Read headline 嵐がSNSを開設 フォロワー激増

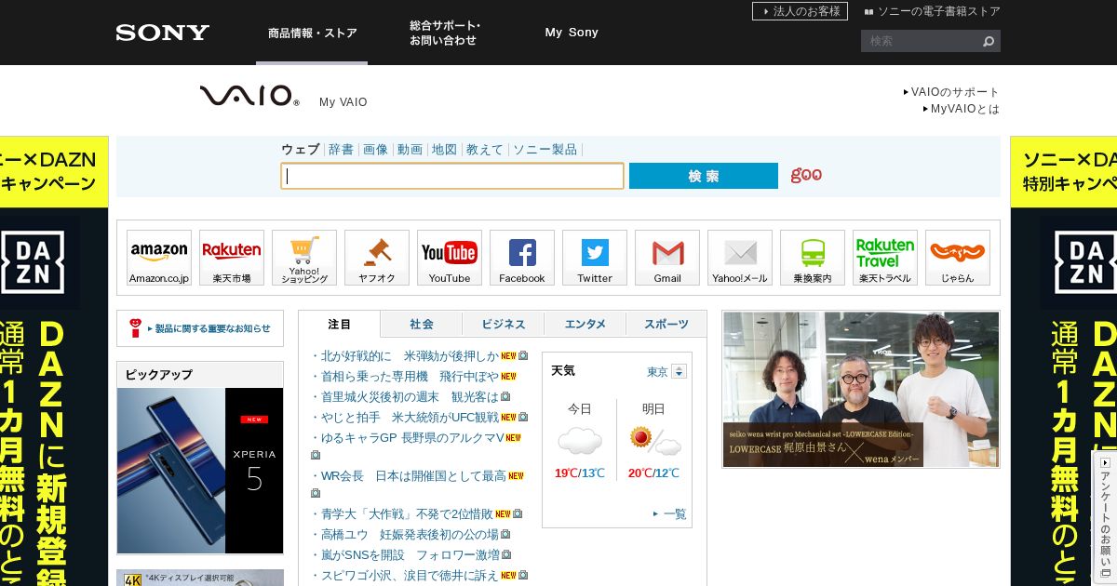[x=410, y=554]
